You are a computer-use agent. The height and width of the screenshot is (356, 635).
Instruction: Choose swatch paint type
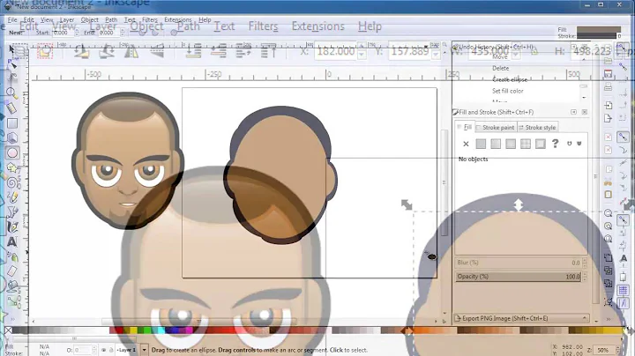541,144
